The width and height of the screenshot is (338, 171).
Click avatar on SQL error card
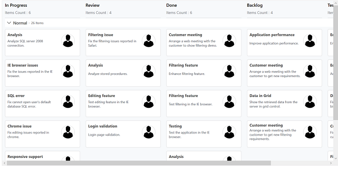(x=68, y=102)
